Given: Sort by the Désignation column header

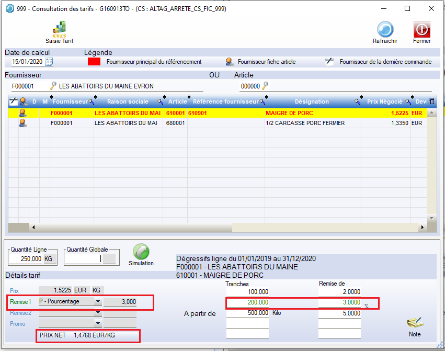Looking at the screenshot, I should (312, 101).
